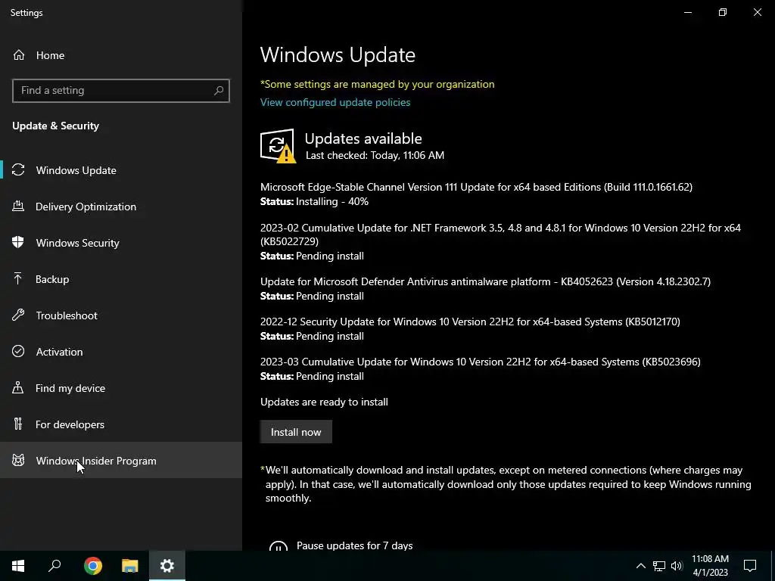The image size is (775, 581).
Task: Open the Windows Start menu
Action: 18,566
